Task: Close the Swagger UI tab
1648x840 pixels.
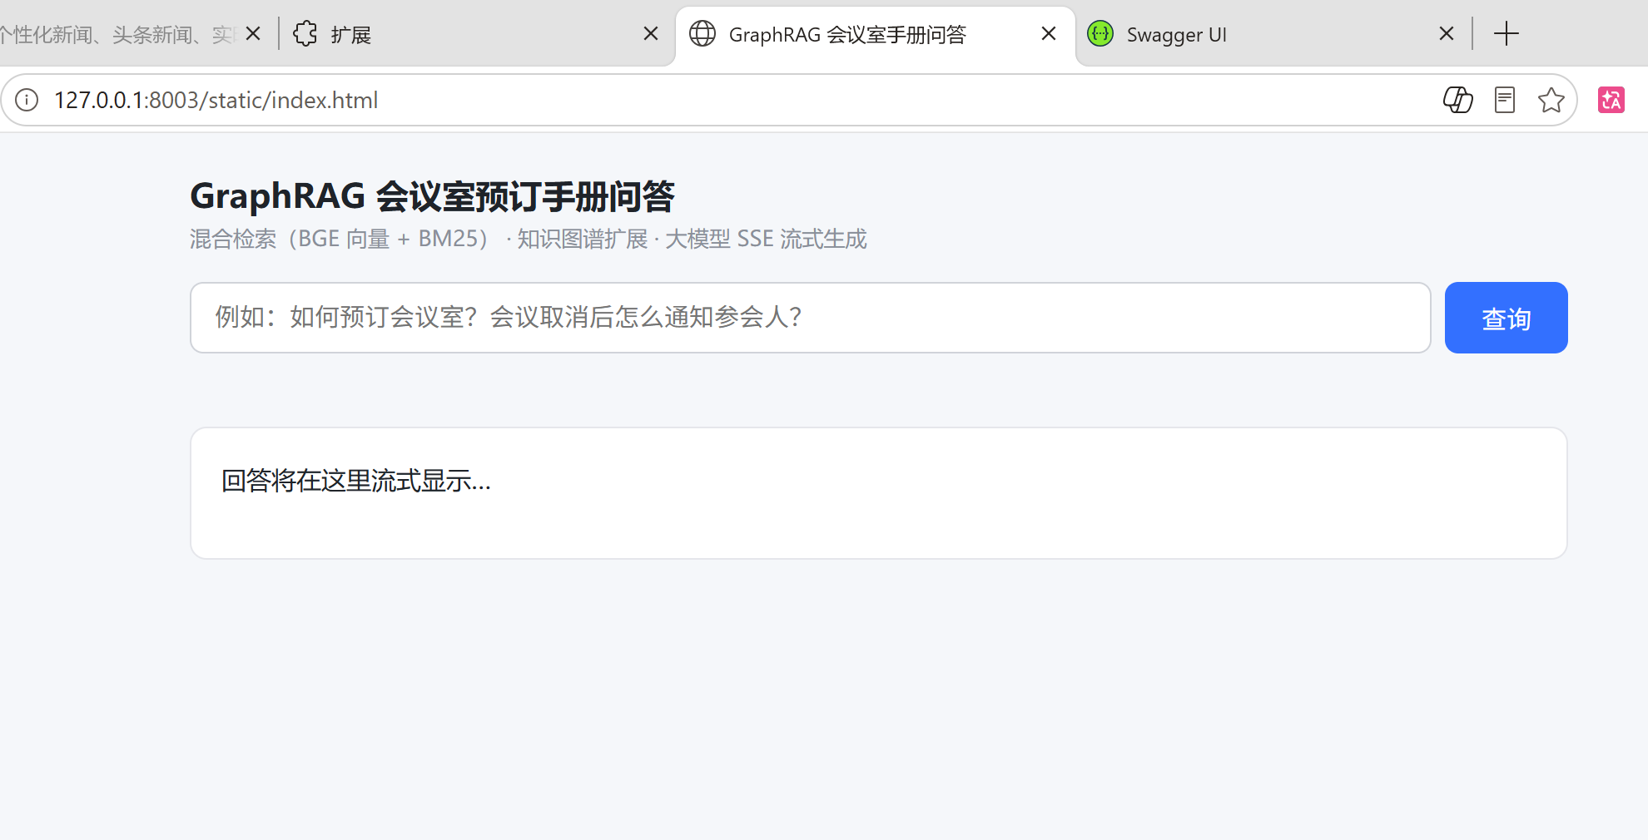Action: pyautogui.click(x=1447, y=33)
